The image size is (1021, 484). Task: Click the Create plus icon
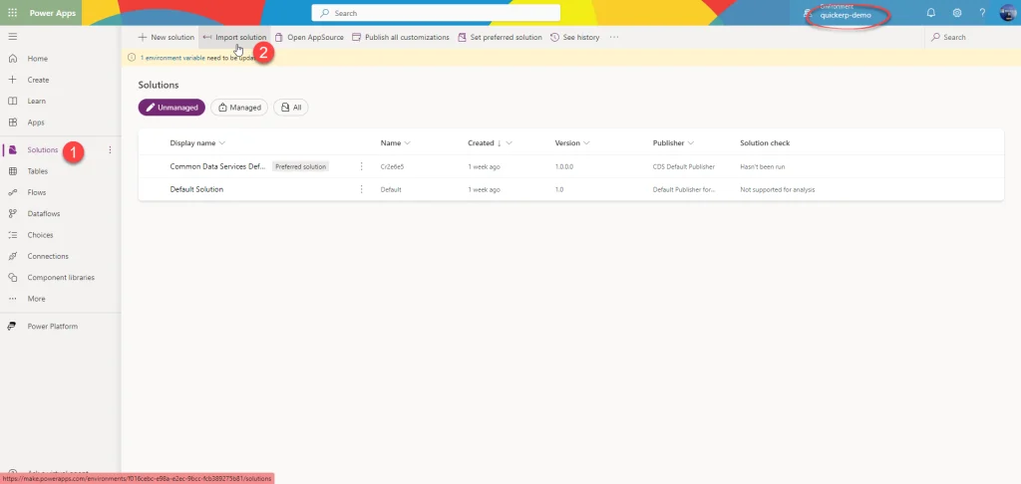[x=12, y=80]
